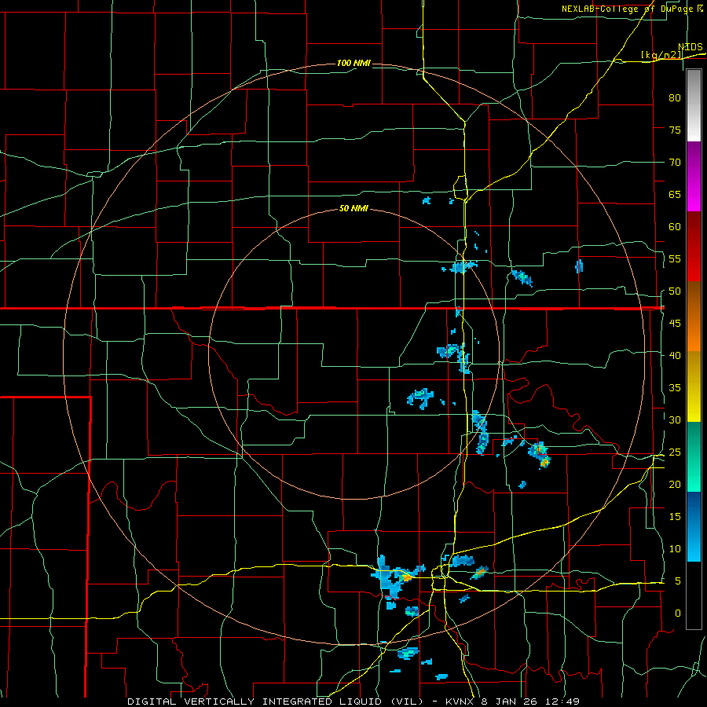
Task: Pick the 70 value on the VIL scale
Action: [675, 163]
